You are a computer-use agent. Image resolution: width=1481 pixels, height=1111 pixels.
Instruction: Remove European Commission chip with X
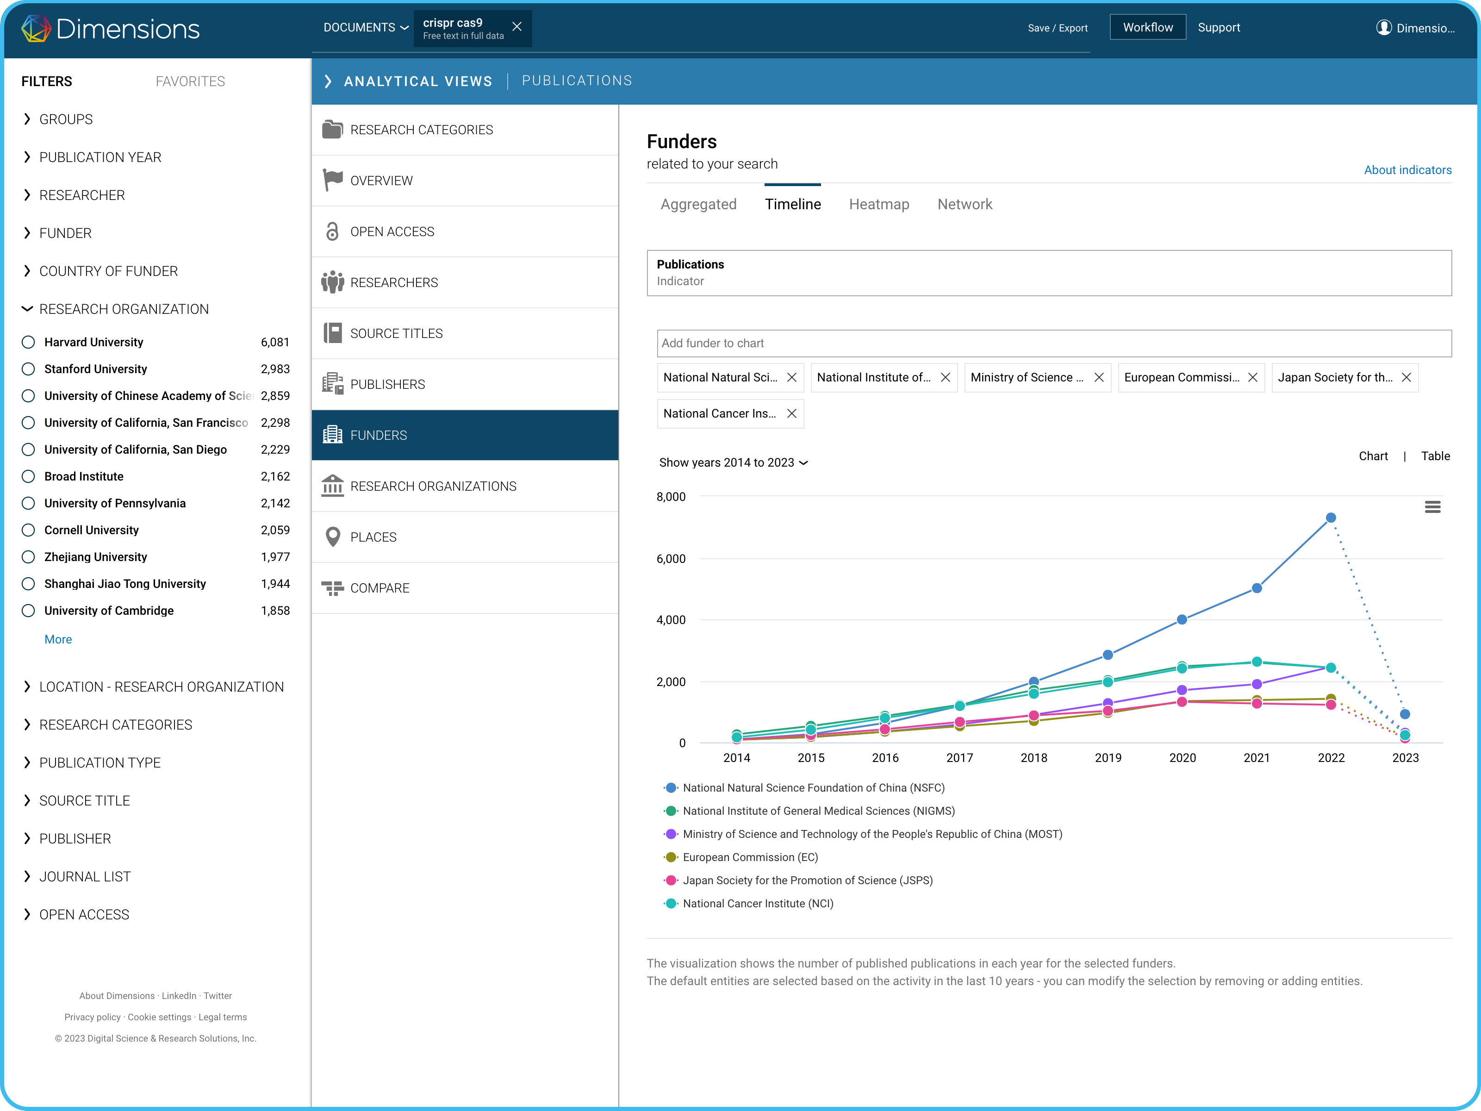1252,378
